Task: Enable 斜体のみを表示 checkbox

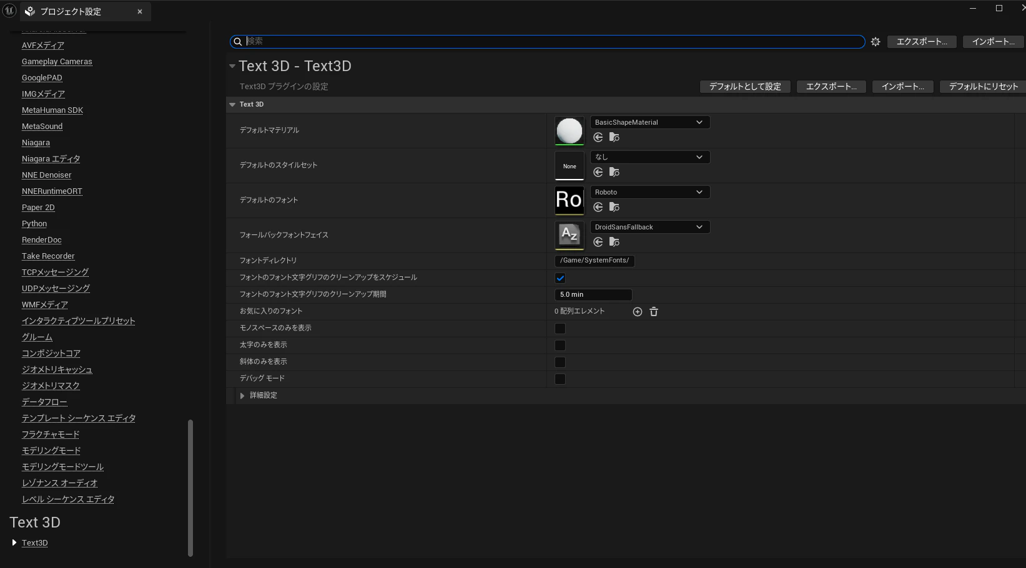Action: click(x=560, y=362)
